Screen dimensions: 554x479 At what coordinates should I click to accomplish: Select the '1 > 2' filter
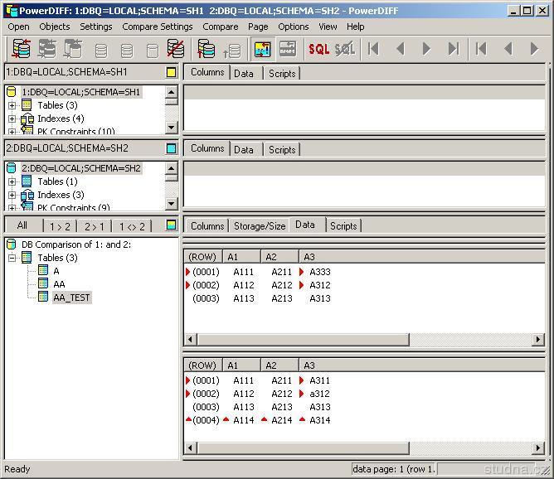click(x=59, y=226)
